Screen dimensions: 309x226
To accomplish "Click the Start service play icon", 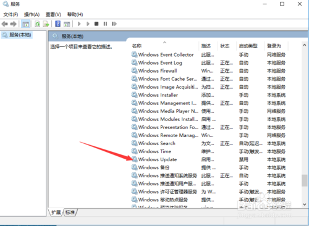I will pos(79,24).
